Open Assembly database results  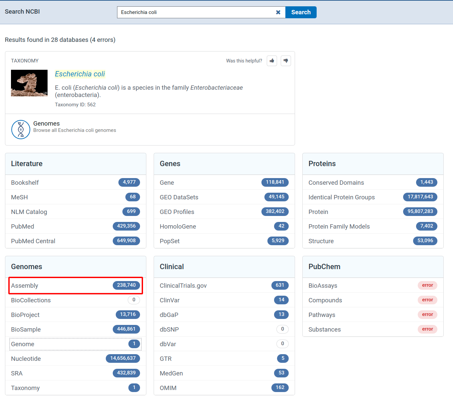(x=75, y=285)
